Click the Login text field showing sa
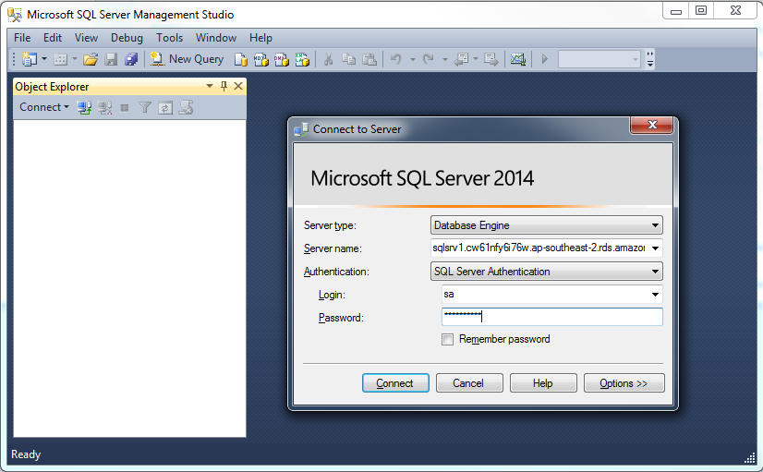763x472 pixels. click(x=545, y=295)
